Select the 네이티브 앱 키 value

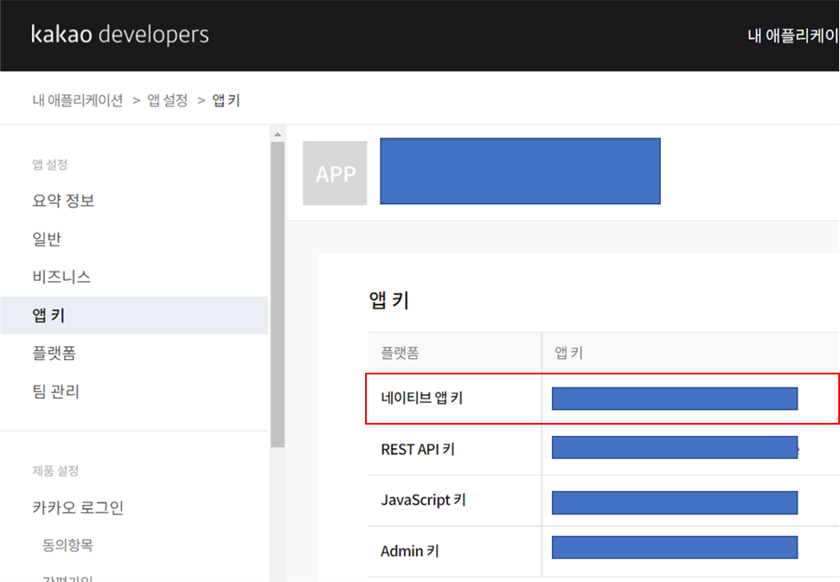[x=675, y=399]
